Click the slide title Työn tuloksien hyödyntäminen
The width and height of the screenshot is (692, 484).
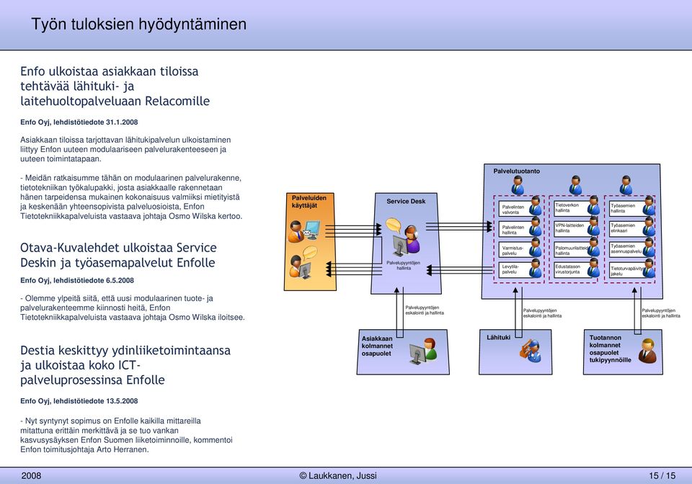pyautogui.click(x=138, y=24)
